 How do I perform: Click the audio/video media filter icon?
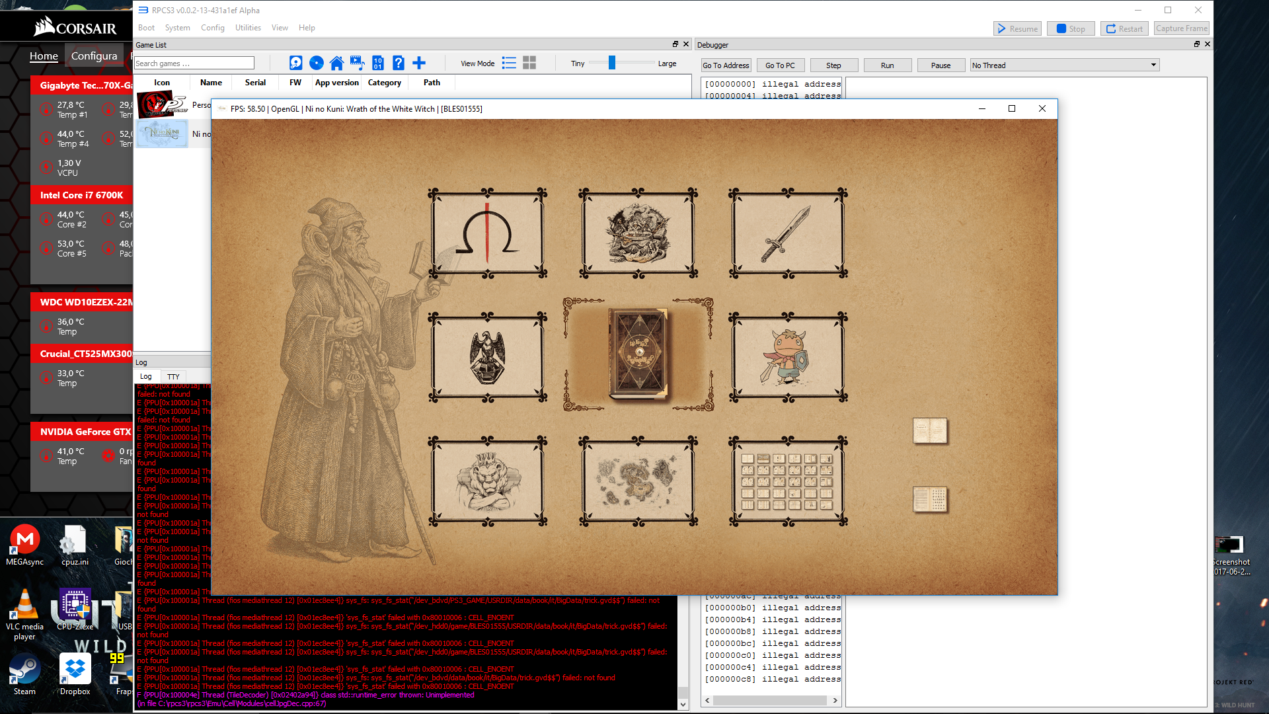tap(357, 63)
